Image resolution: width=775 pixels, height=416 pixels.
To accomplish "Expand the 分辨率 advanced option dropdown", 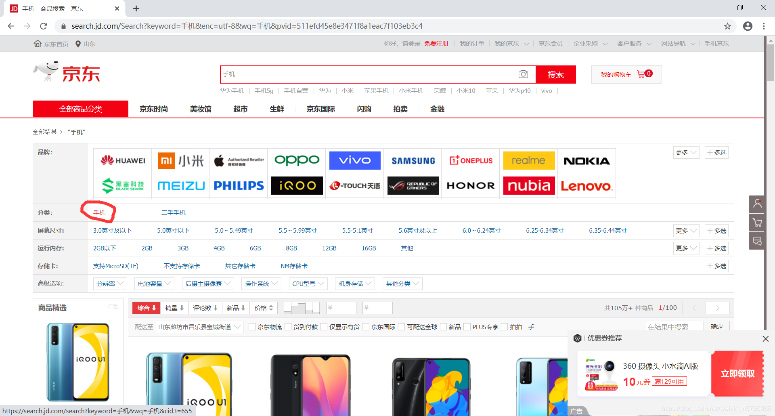I will 110,284.
